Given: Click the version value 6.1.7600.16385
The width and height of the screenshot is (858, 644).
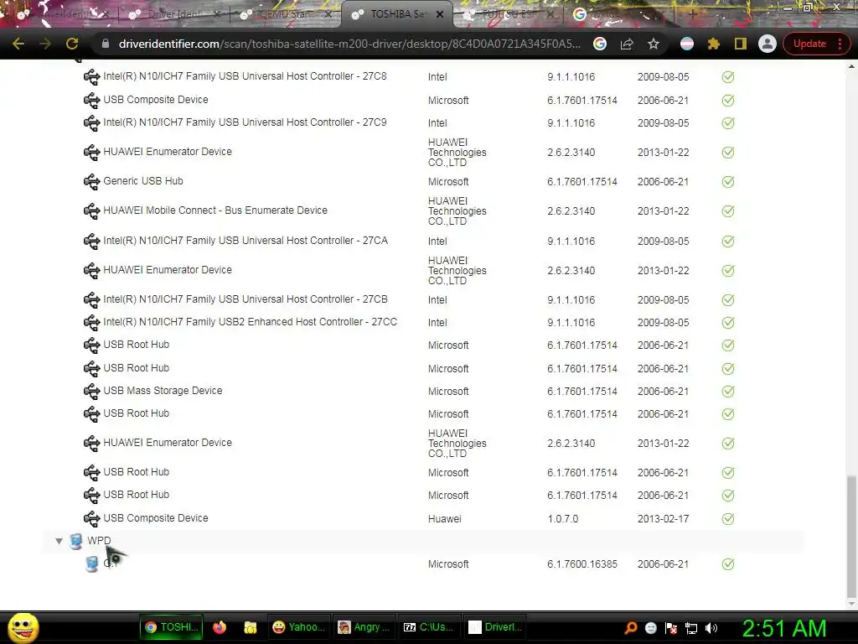Looking at the screenshot, I should pos(582,564).
